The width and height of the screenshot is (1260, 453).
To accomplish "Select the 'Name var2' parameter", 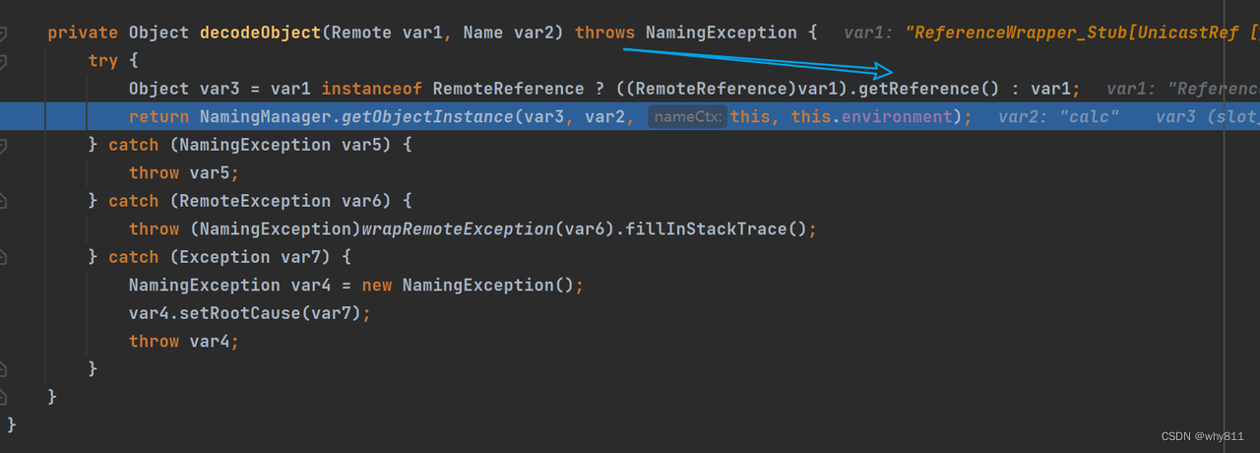I will pos(507,32).
